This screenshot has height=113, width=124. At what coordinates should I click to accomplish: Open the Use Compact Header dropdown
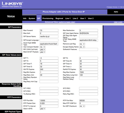click(42, 47)
